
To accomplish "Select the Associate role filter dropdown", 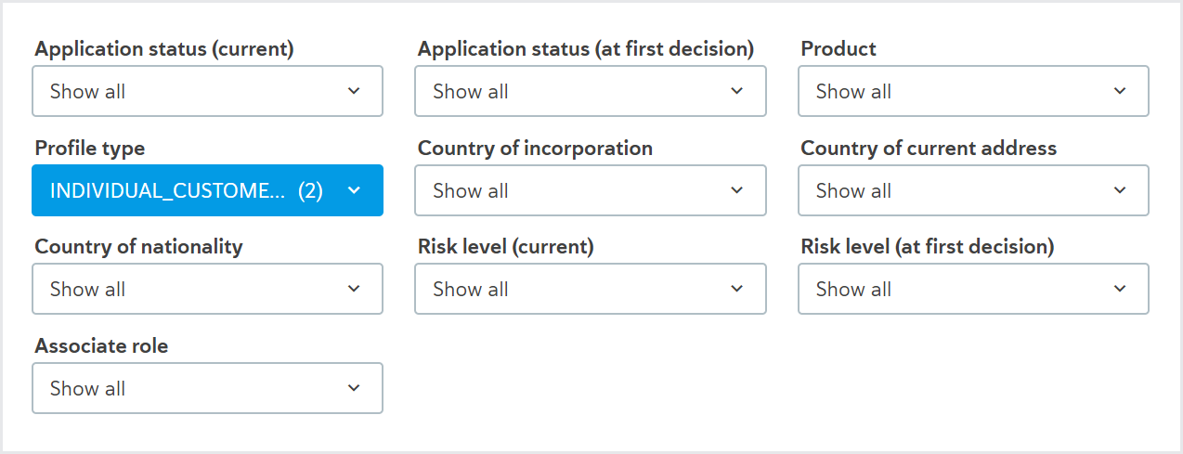I will pos(207,388).
